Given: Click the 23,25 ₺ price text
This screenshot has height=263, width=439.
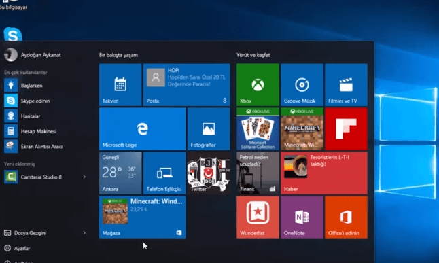Looking at the screenshot, I should pyautogui.click(x=139, y=209).
